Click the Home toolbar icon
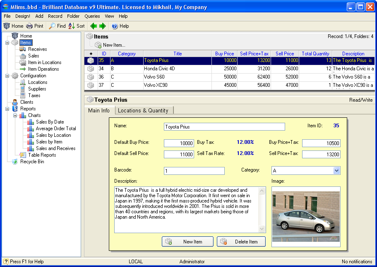This screenshot has height=267, width=377. [7, 26]
